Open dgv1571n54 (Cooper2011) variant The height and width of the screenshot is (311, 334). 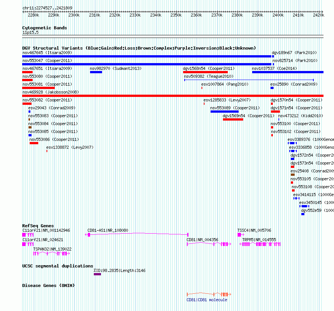point(275,112)
